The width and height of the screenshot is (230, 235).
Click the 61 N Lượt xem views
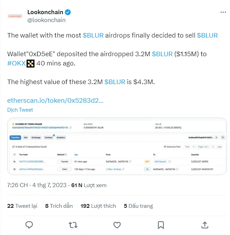[x=89, y=185]
